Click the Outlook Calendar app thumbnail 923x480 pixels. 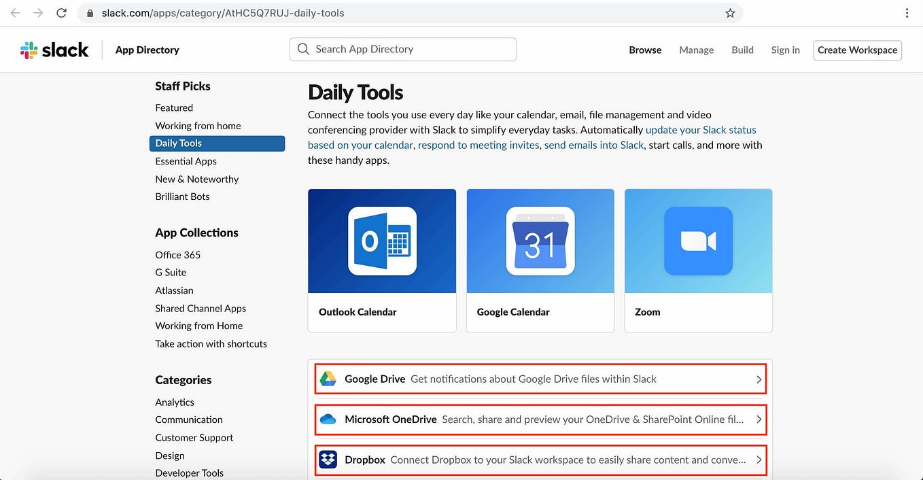pos(381,241)
